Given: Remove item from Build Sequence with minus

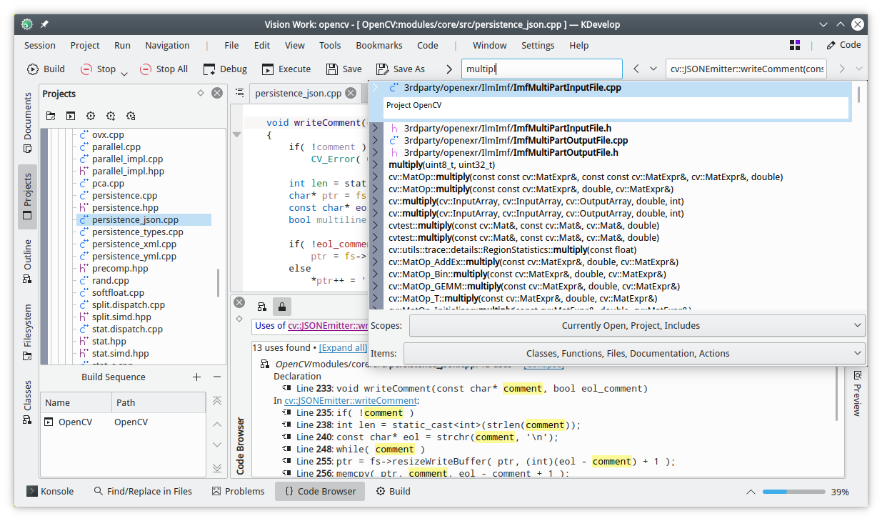Looking at the screenshot, I should pos(217,377).
